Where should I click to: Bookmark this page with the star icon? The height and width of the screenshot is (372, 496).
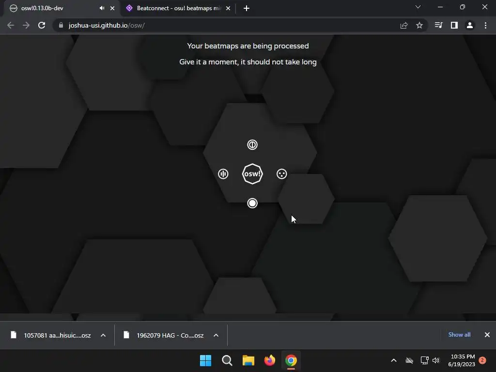[x=419, y=25]
